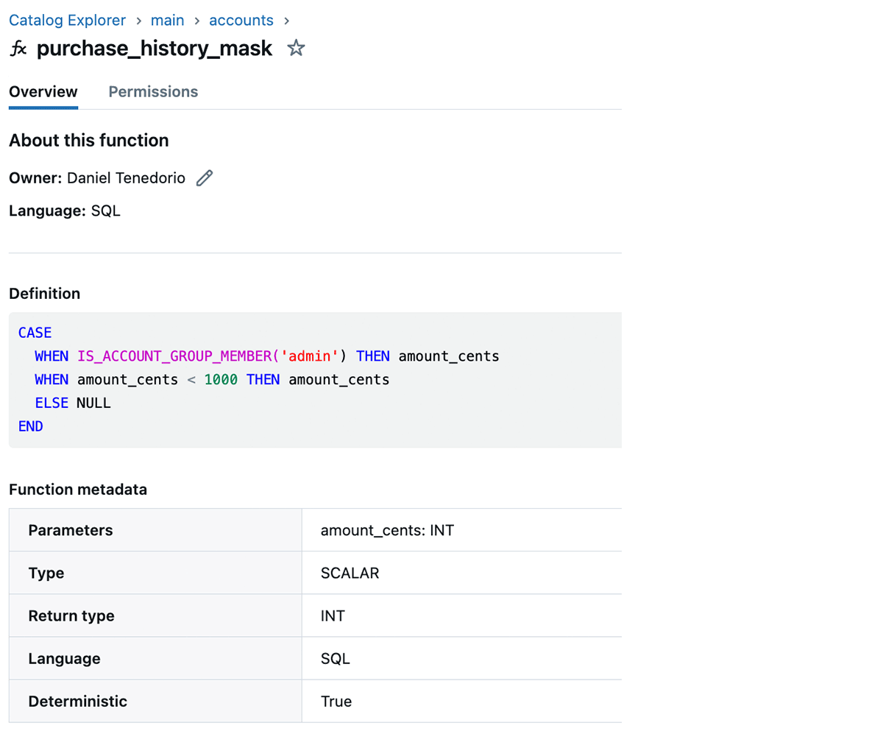Open the Catalog Explorer breadcrumb link
The height and width of the screenshot is (734, 883).
point(67,21)
